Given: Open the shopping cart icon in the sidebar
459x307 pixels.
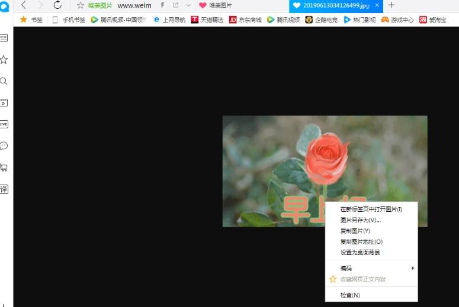Looking at the screenshot, I should (x=4, y=167).
